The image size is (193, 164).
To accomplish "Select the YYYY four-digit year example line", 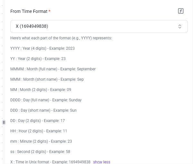I will pyautogui.click(x=42, y=48).
